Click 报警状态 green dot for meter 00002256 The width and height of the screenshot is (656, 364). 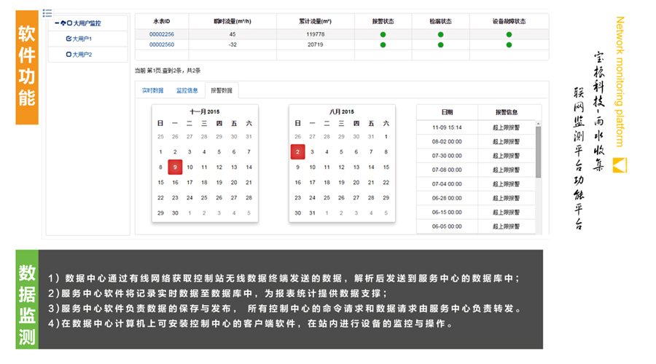pyautogui.click(x=383, y=35)
